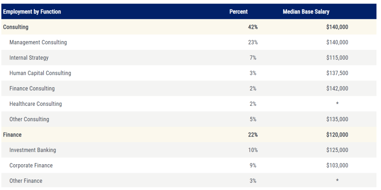
Task: Click the Percent column header
Action: (x=238, y=11)
